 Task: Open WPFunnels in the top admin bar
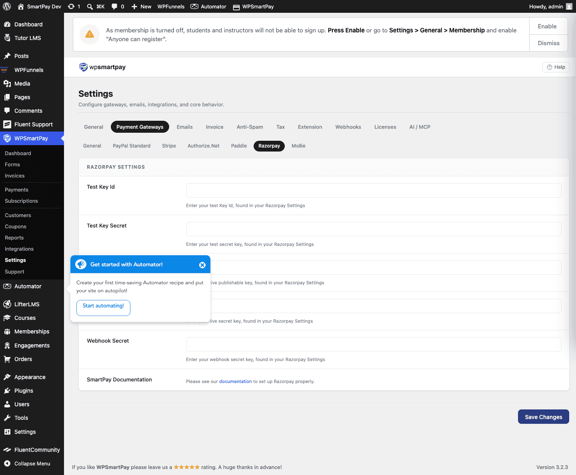point(171,6)
